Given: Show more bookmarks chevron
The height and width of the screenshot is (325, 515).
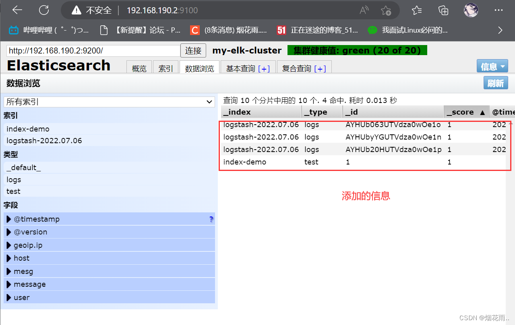Looking at the screenshot, I should click(501, 30).
